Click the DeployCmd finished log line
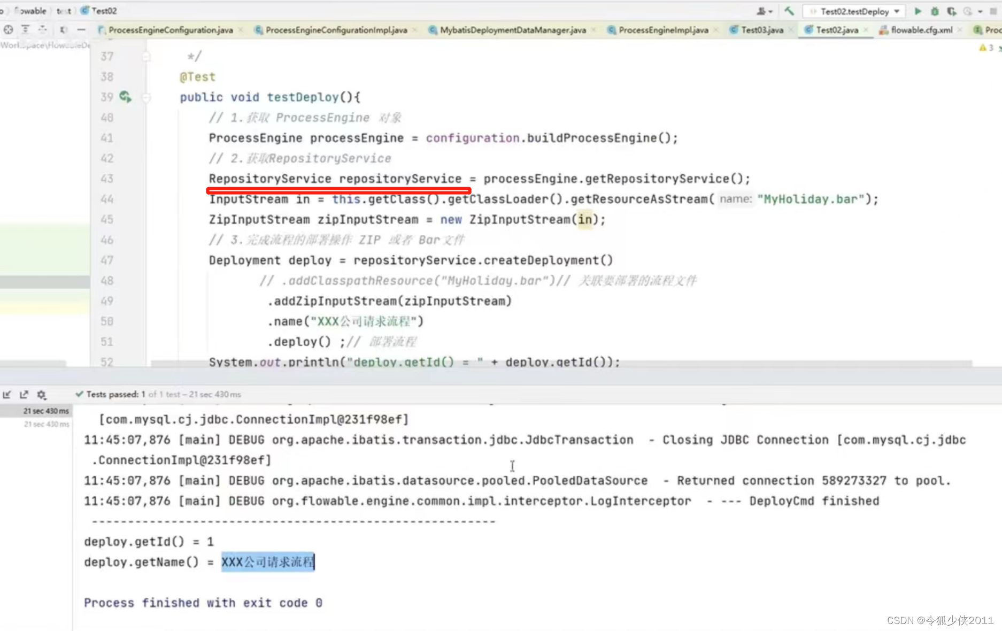This screenshot has width=1002, height=631. click(x=482, y=501)
